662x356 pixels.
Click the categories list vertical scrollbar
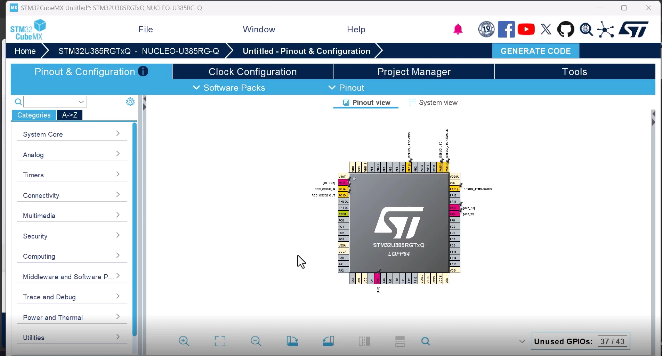(x=134, y=229)
